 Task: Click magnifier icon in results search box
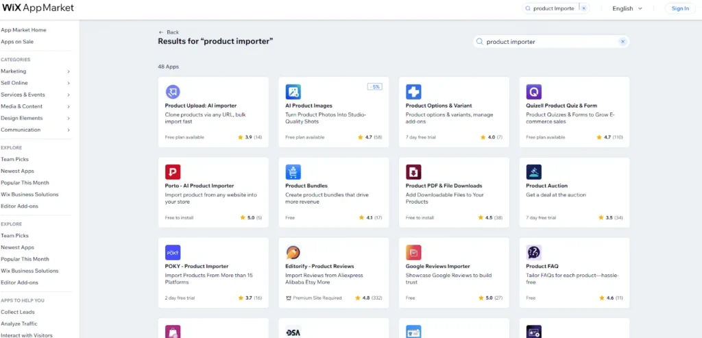point(479,42)
